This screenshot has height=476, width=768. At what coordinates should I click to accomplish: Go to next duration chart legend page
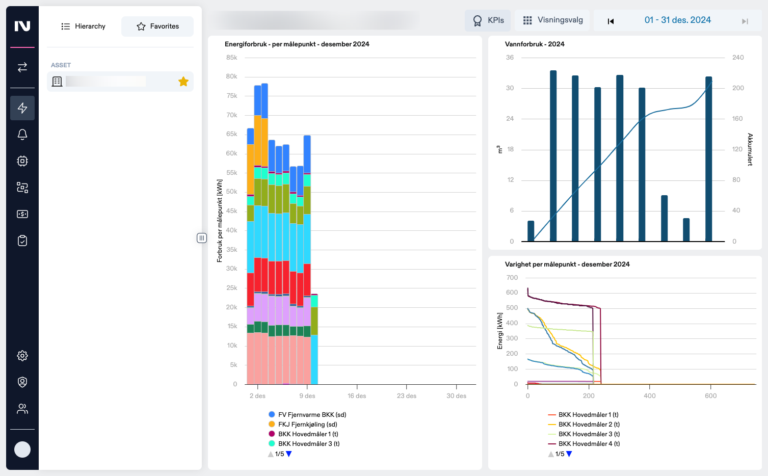click(x=569, y=454)
